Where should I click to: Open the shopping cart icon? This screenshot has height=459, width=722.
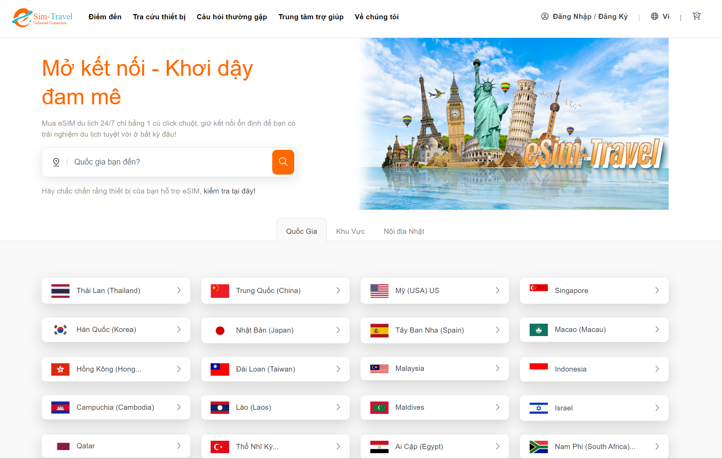(x=697, y=16)
